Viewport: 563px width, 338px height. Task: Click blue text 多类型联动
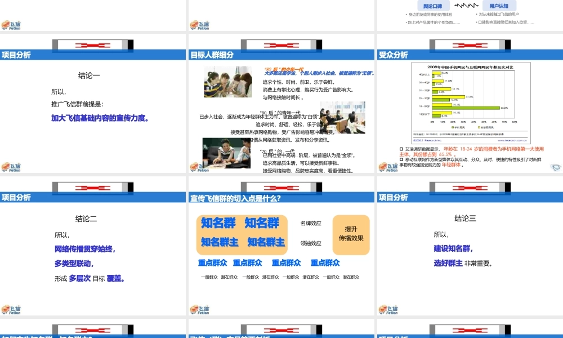(x=74, y=264)
